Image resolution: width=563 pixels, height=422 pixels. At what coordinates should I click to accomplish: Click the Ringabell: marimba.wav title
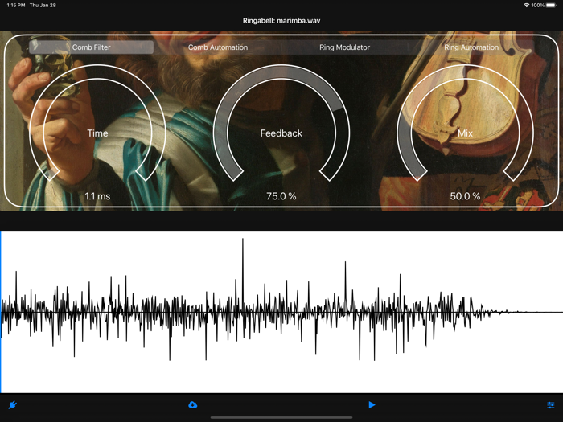click(x=281, y=21)
